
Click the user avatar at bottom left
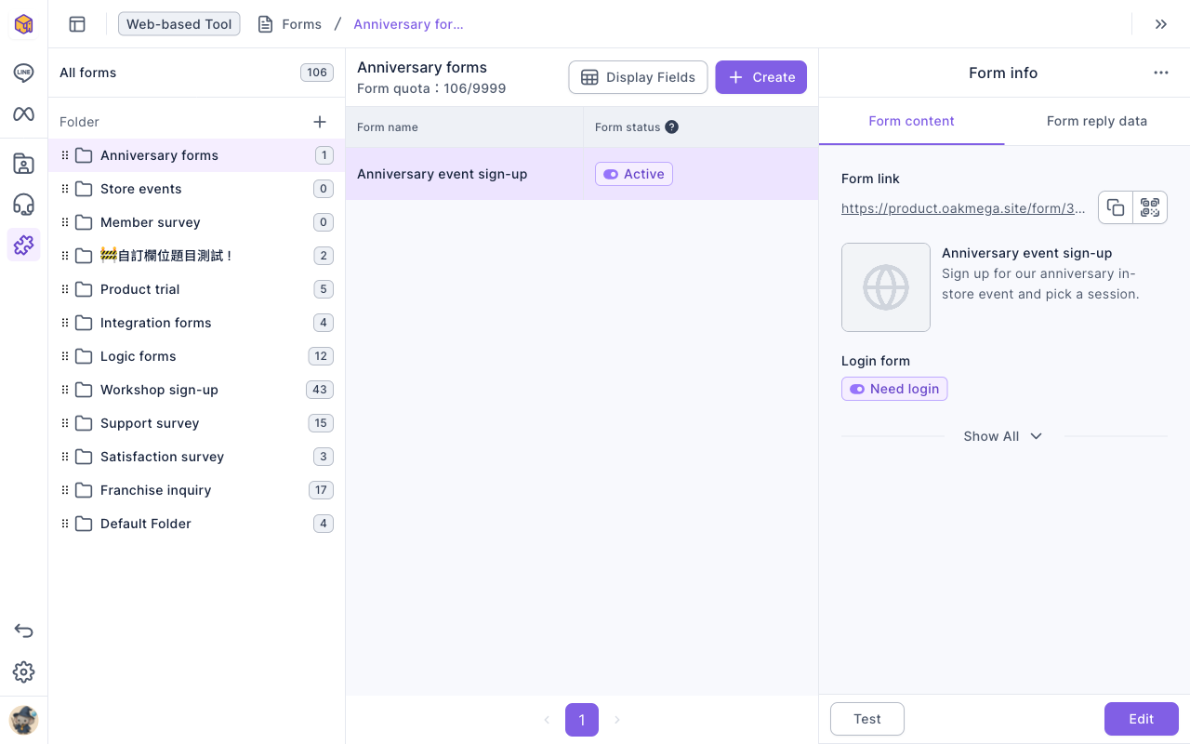pyautogui.click(x=23, y=720)
